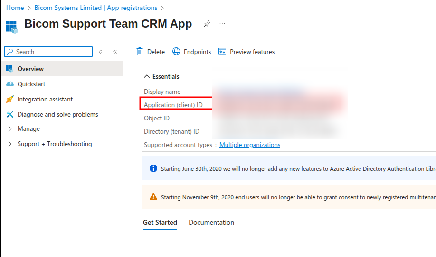The width and height of the screenshot is (436, 257).
Task: Click the magnifier icon in the search box
Action: tap(10, 52)
